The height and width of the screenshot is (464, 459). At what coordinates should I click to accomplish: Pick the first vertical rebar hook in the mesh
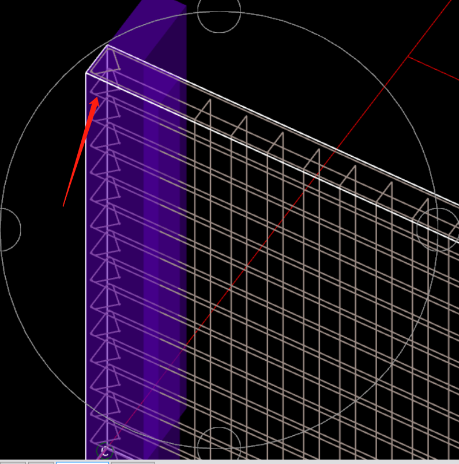tap(209, 104)
